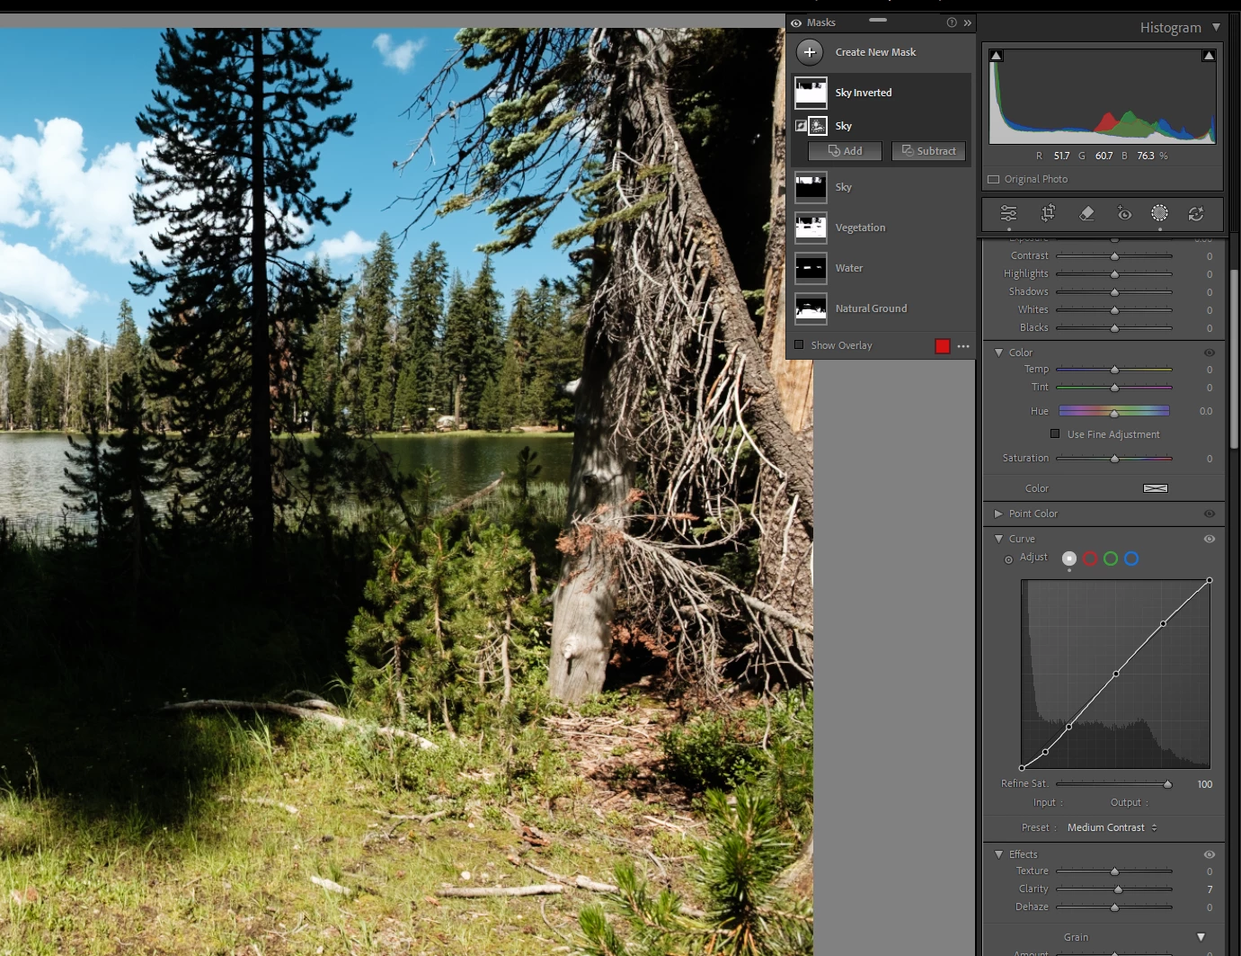Viewport: 1241px width, 956px height.
Task: Enable the Original Photo checkbox
Action: (994, 179)
